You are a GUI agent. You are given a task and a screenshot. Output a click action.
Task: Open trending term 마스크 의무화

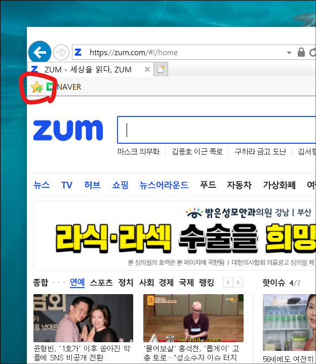pos(139,151)
